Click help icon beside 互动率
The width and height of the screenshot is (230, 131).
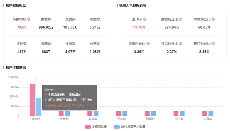(145, 19)
